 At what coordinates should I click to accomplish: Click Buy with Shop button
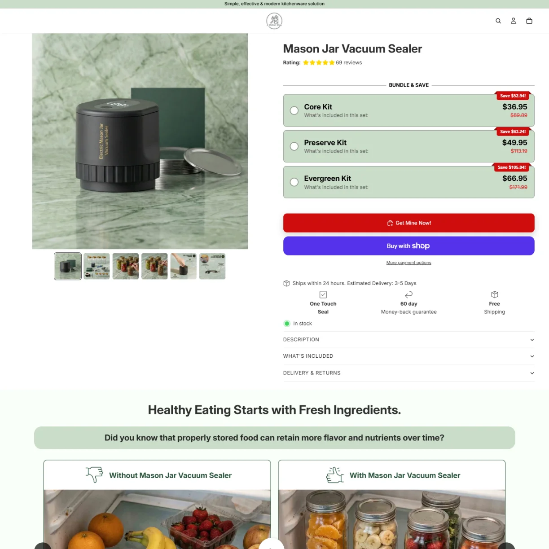point(408,246)
